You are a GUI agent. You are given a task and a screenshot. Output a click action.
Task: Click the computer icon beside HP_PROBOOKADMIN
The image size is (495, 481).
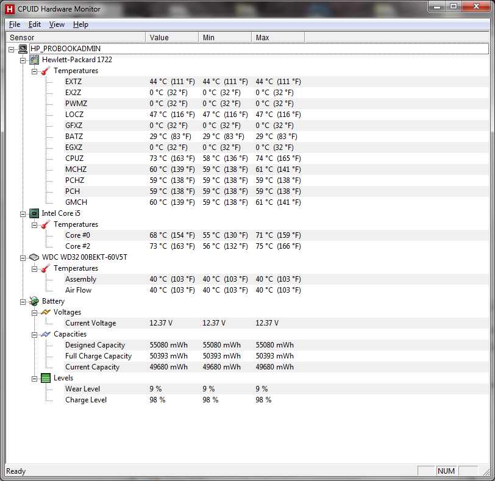pyautogui.click(x=23, y=49)
